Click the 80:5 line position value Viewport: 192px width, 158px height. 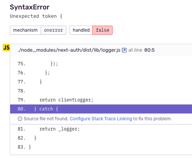point(149,50)
